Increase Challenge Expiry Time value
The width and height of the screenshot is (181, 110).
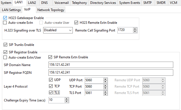click(x=67, y=99)
